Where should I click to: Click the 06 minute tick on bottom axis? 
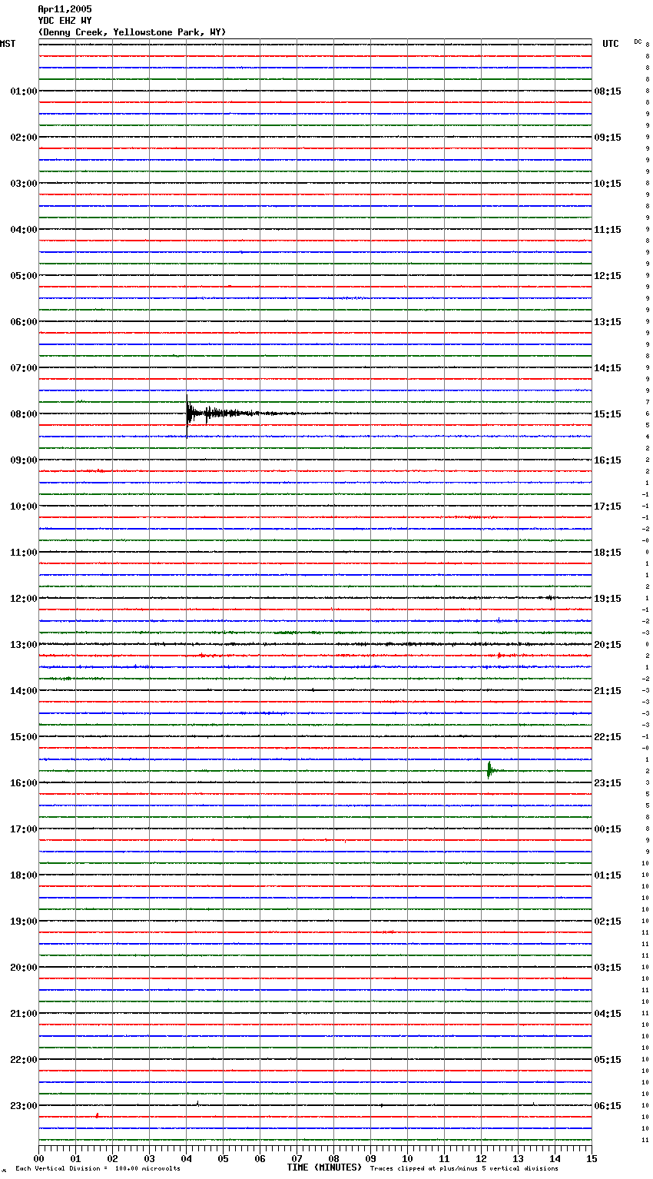pos(260,1158)
